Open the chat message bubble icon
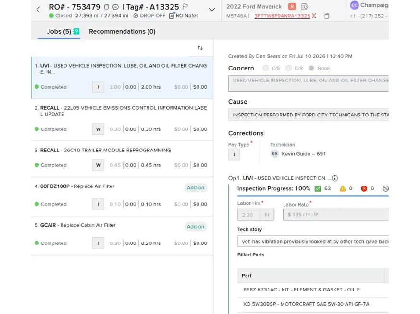This screenshot has width=420, height=314. 115,7
